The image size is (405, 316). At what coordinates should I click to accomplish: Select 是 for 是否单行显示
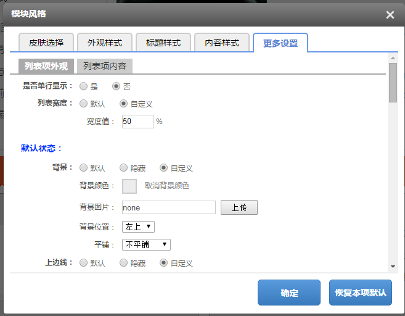tap(83, 86)
